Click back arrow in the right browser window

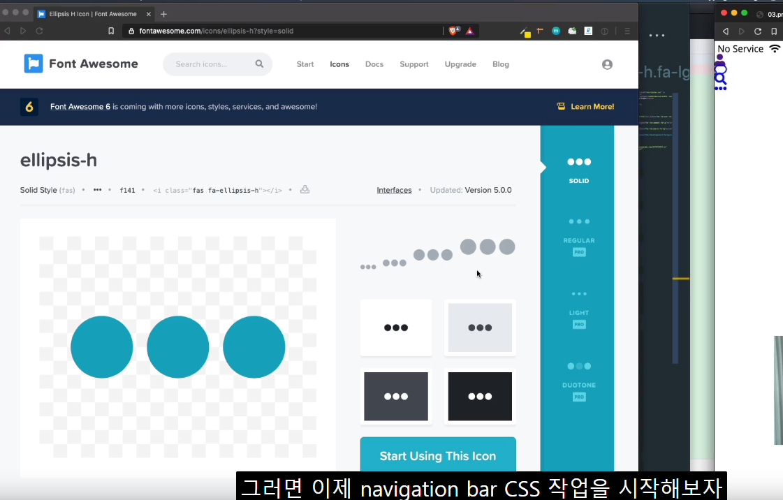[726, 31]
